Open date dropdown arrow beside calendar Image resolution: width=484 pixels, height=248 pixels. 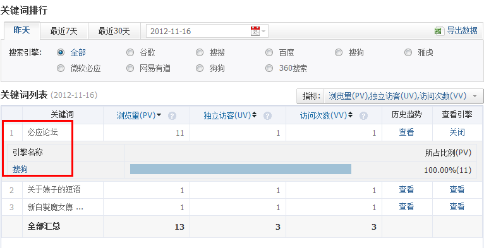click(263, 31)
